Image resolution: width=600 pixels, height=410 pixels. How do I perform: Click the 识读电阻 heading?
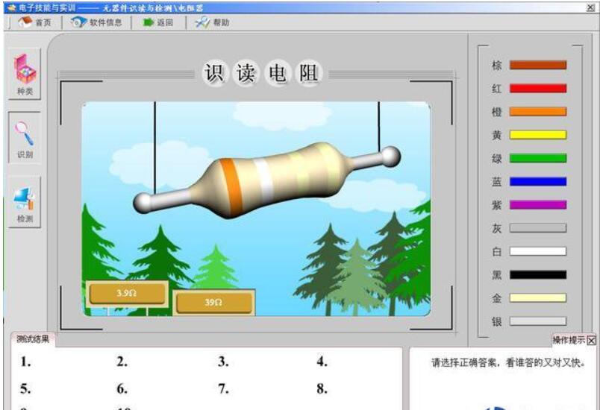click(x=262, y=72)
